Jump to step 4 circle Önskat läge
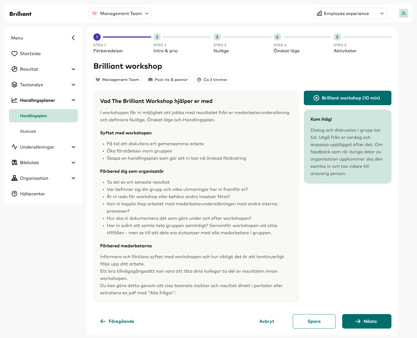The height and width of the screenshot is (338, 417). click(x=277, y=37)
